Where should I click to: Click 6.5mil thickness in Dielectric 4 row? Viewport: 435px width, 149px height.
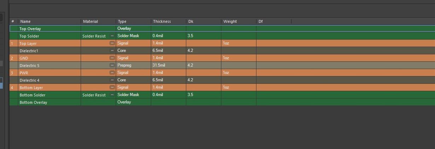(158, 80)
